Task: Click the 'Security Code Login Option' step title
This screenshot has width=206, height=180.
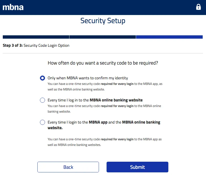Action: pos(46,46)
